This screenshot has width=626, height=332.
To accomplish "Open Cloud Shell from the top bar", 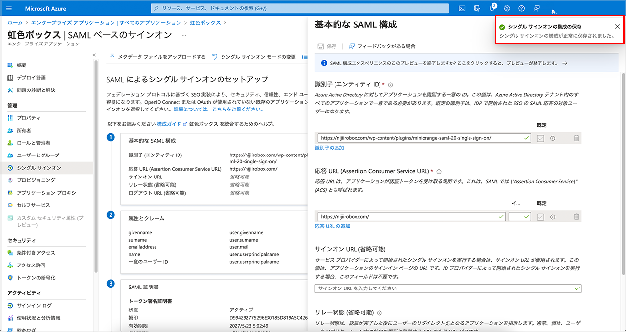I will tap(462, 8).
